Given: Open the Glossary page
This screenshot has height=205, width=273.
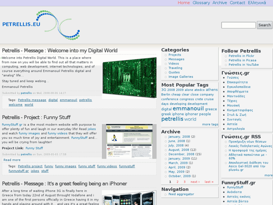Looking at the screenshot, I should click(x=201, y=3).
